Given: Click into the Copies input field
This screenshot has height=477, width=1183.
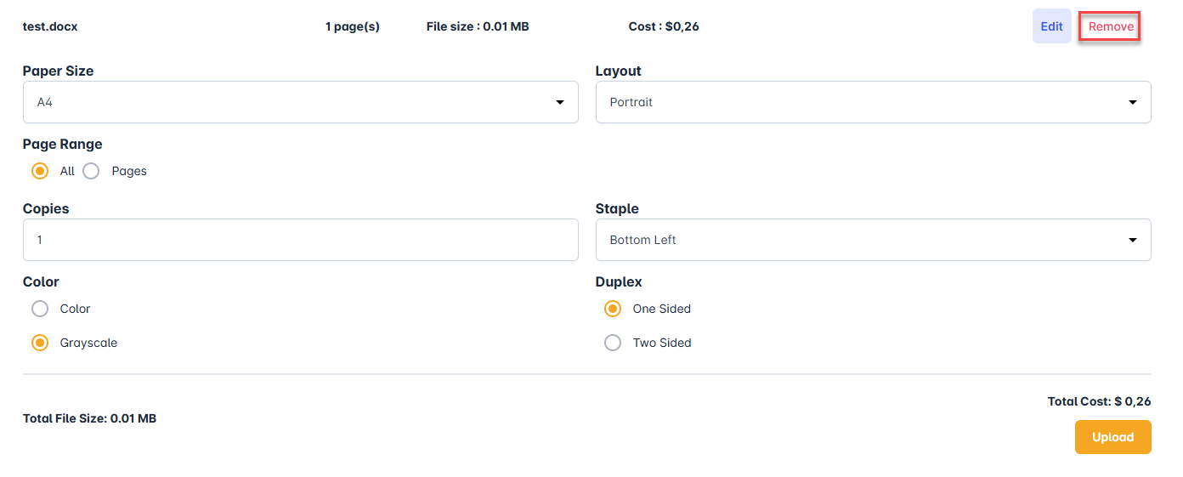Looking at the screenshot, I should [300, 240].
